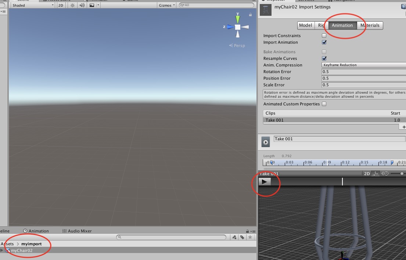Expand the myChair02 asset arrow
This screenshot has width=406, height=260.
(2, 250)
